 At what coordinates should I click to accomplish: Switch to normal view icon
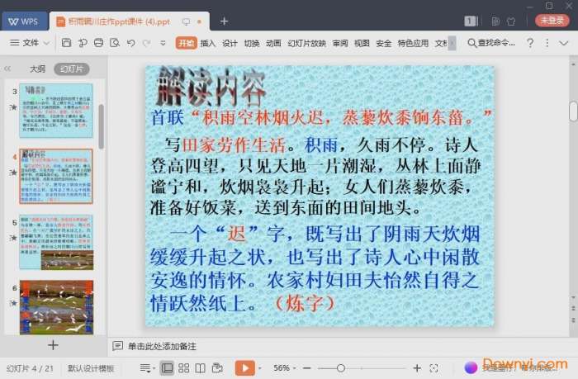[x=167, y=368]
